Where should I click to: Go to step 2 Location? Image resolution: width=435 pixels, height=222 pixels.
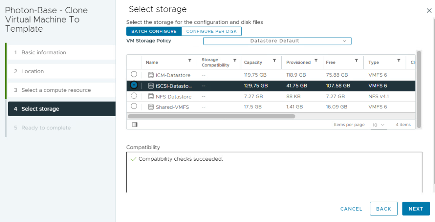[62, 71]
